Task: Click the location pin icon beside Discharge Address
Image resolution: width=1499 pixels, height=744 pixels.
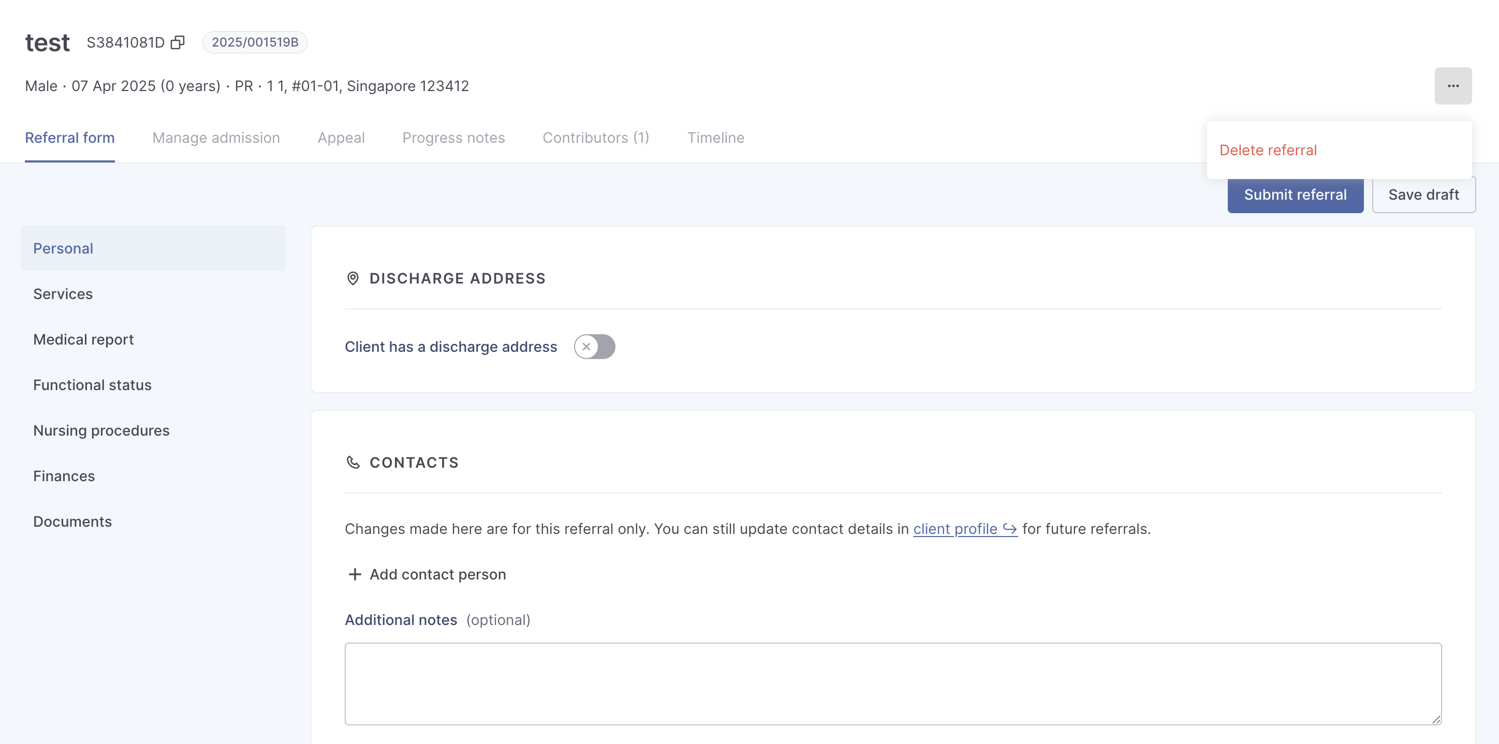Action: 352,279
